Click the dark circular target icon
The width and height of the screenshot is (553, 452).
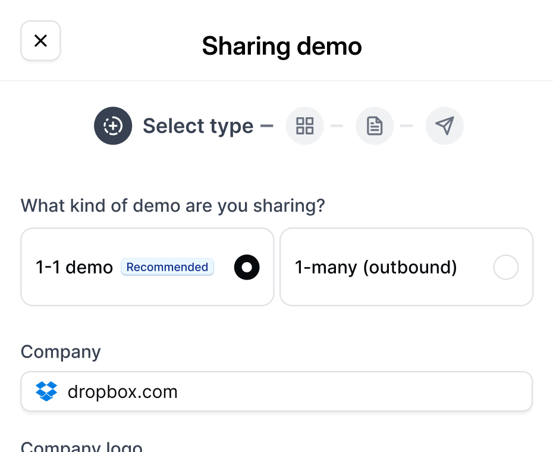pos(113,125)
